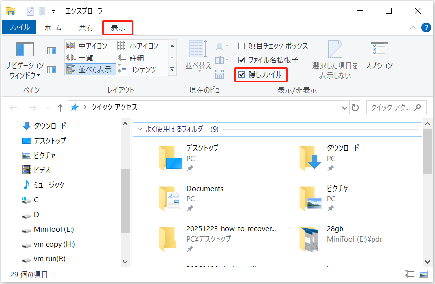Refresh the Quick Access view
The width and height of the screenshot is (435, 284).
(356, 107)
